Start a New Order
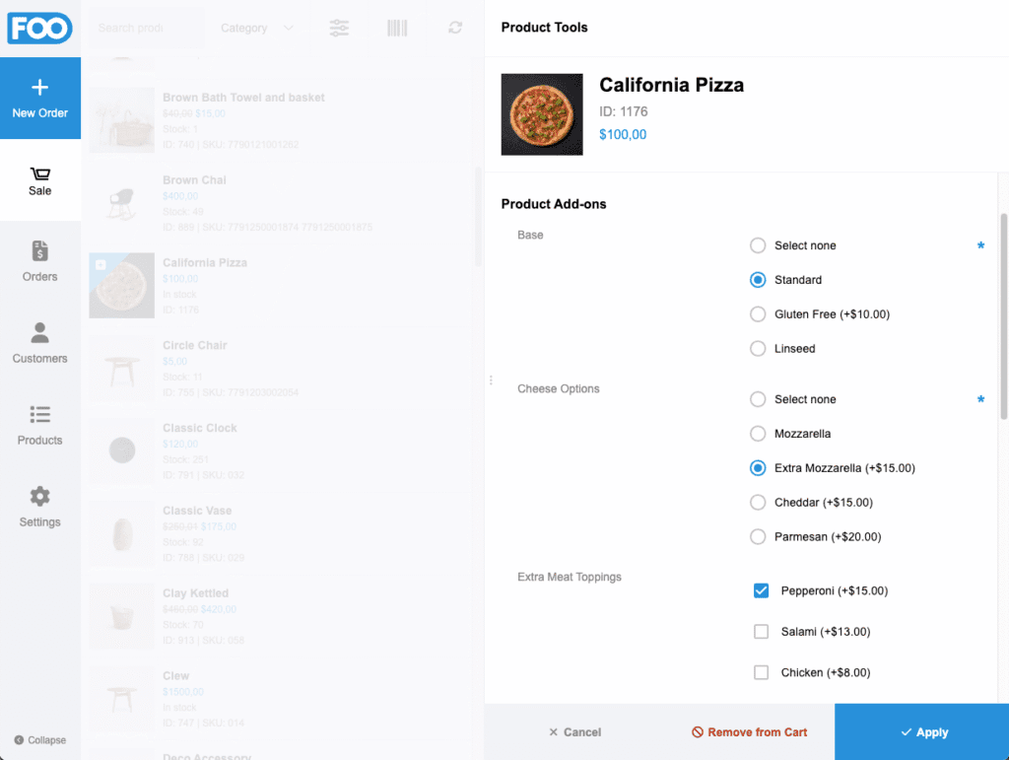Image resolution: width=1009 pixels, height=760 pixels. 39,98
